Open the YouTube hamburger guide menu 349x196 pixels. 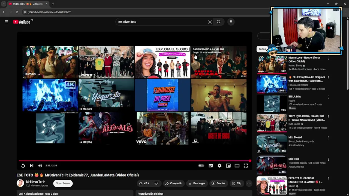click(x=7, y=22)
